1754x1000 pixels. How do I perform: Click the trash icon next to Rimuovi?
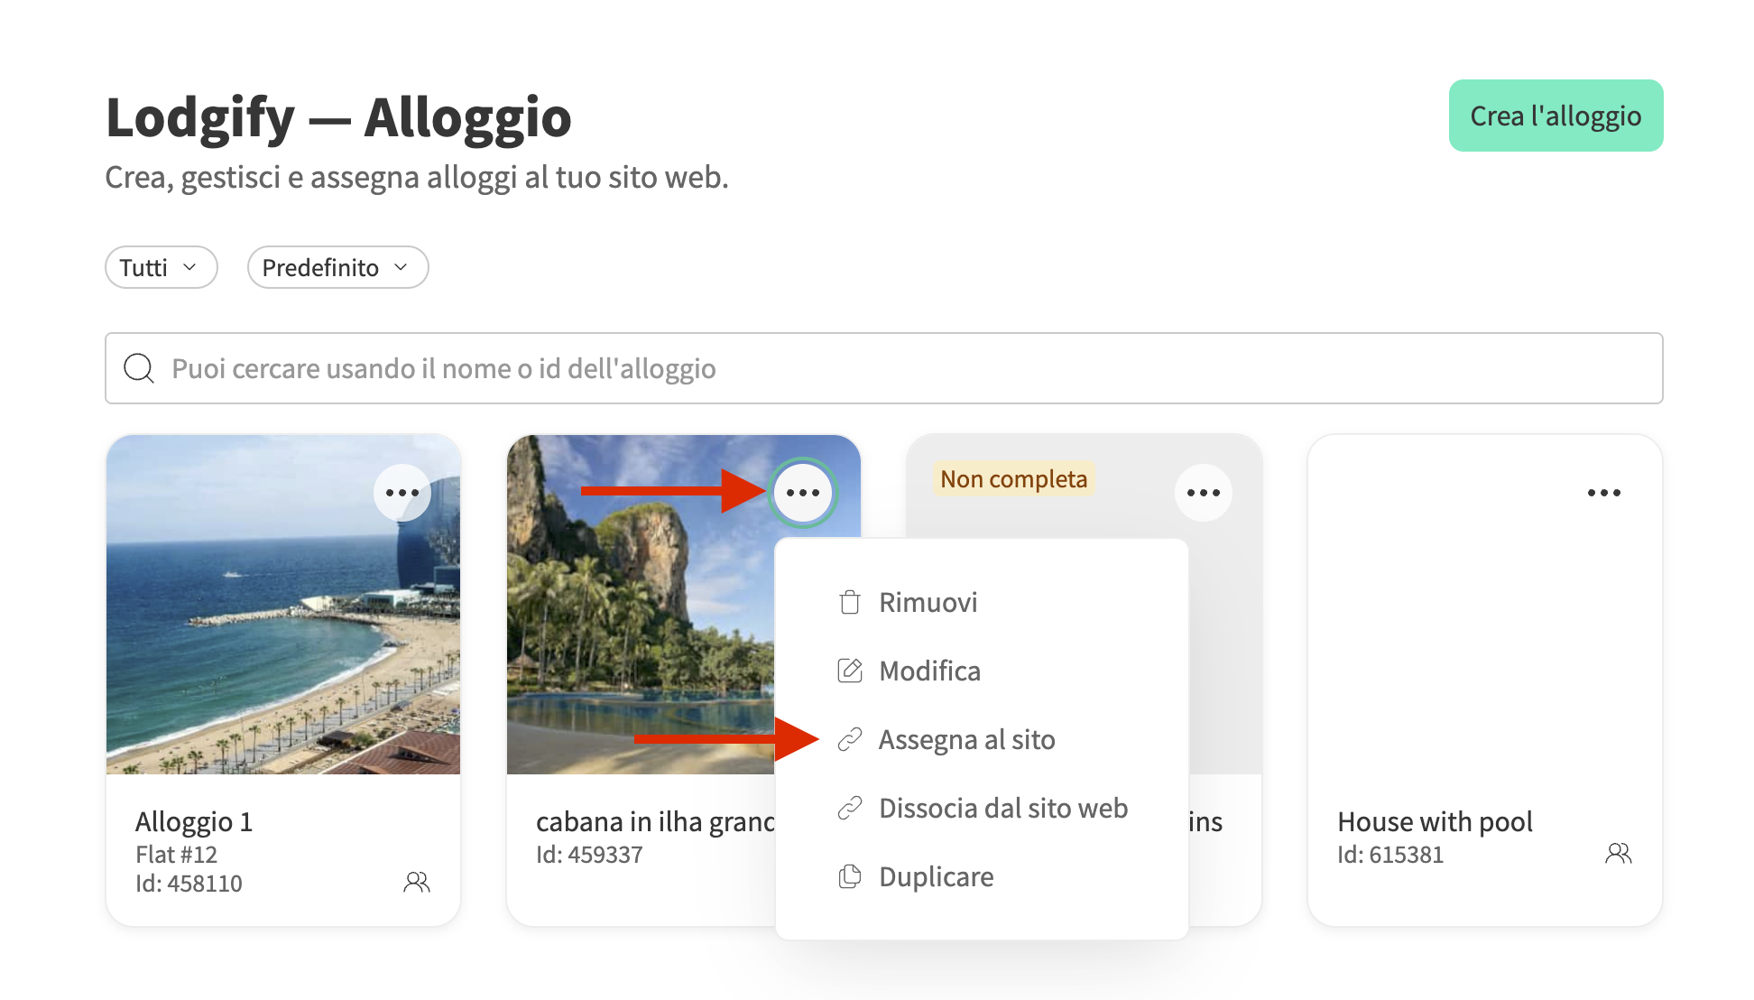tap(849, 602)
